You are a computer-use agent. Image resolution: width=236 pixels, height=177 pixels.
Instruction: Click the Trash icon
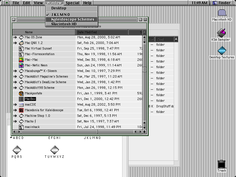click(x=222, y=164)
